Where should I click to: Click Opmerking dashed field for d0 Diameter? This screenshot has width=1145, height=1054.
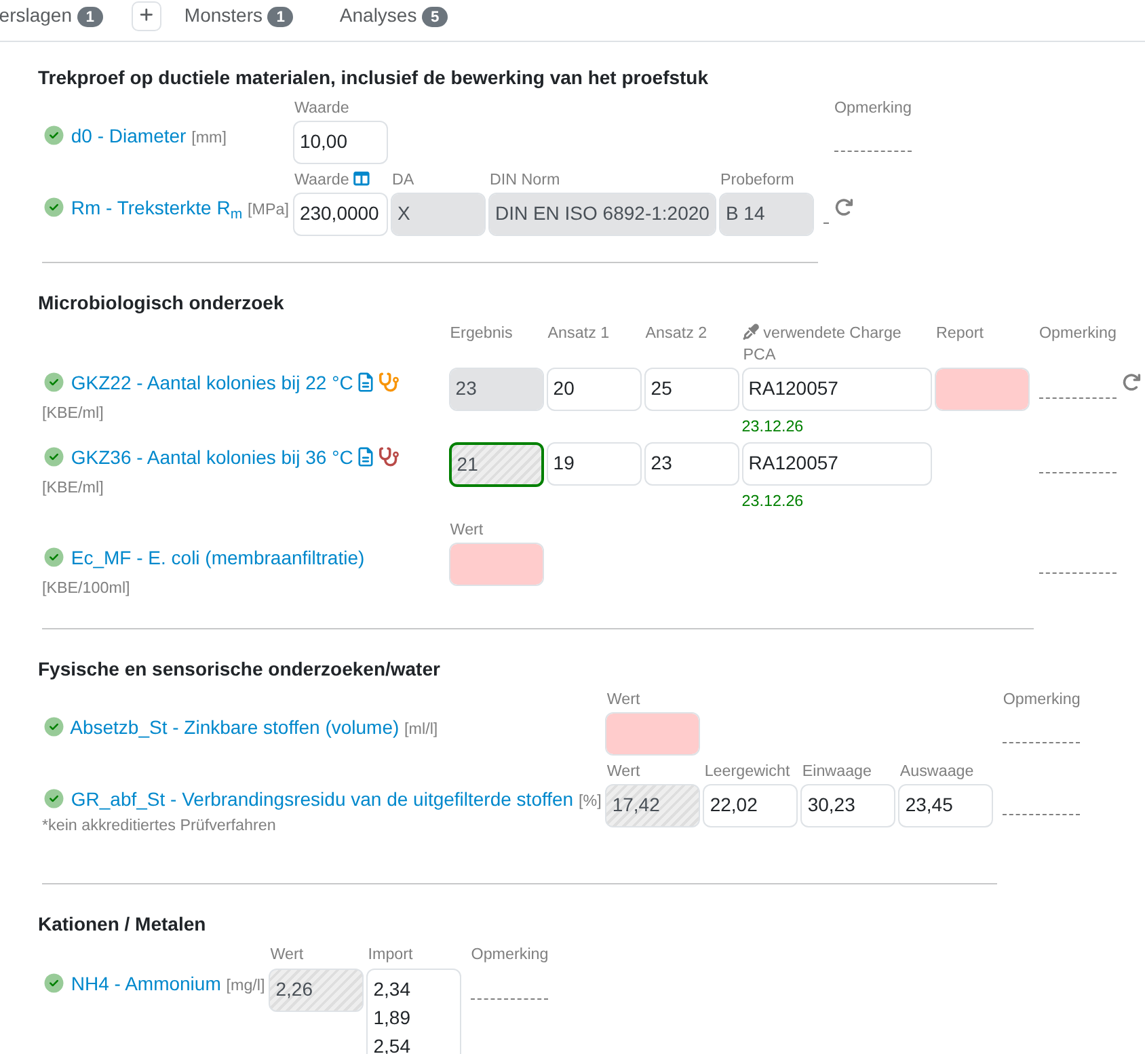point(873,142)
